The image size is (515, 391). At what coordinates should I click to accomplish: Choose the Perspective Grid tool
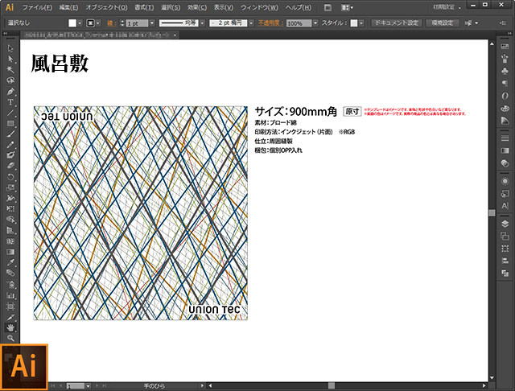tap(10, 230)
